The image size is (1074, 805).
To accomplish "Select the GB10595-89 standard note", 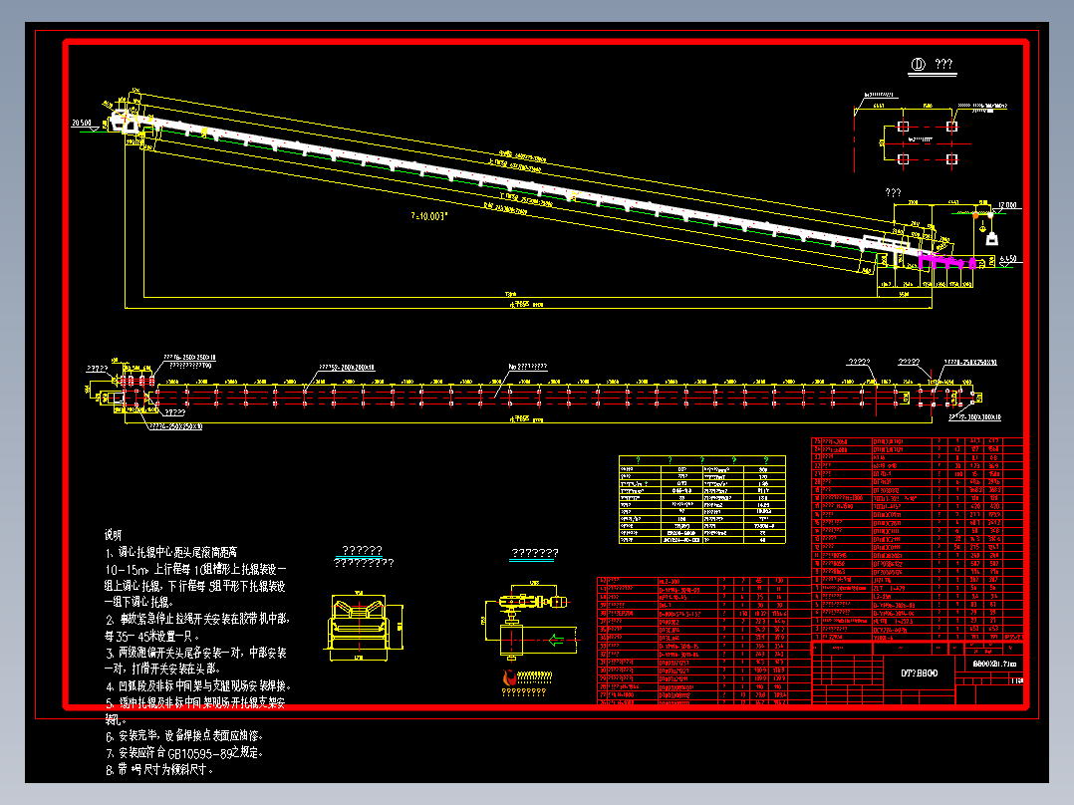I will (x=184, y=753).
